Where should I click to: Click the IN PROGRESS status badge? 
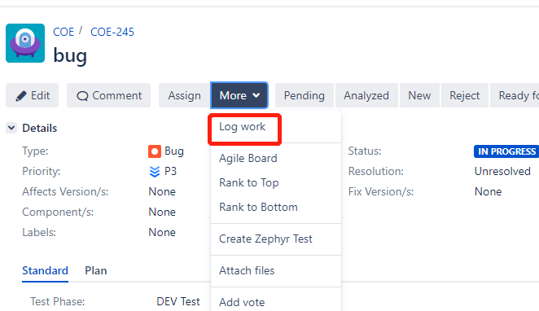click(x=506, y=151)
